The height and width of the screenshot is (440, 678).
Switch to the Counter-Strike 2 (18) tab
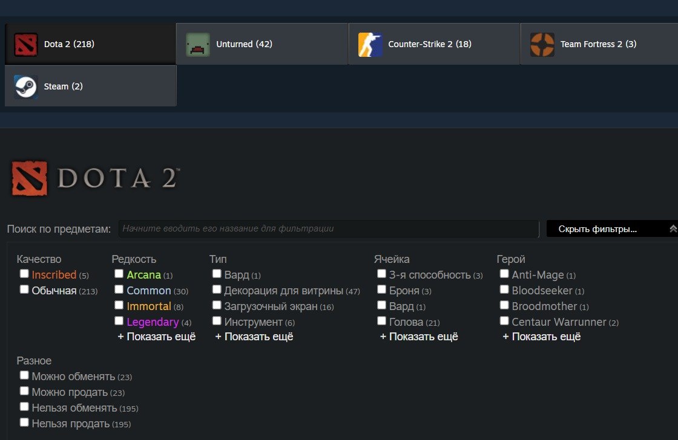pos(434,44)
